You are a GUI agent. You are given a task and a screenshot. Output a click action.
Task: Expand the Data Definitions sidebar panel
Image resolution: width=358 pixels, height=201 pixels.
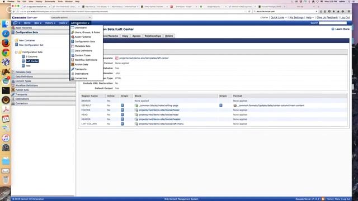tap(44, 76)
